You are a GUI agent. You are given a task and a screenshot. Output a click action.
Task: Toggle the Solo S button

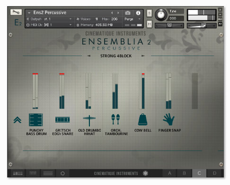coord(149,13)
